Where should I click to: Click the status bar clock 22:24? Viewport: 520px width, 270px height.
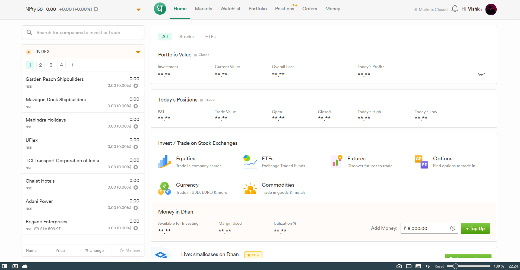point(513,266)
